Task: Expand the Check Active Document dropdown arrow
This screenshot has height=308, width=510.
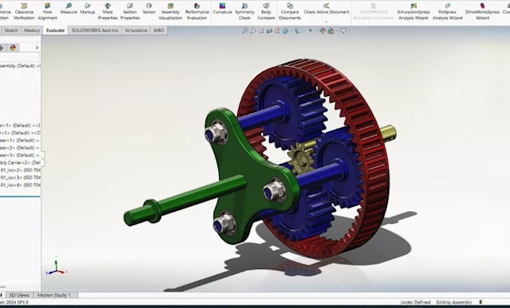Action: (x=326, y=22)
